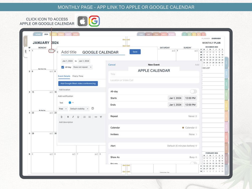Open the Default visibility dropdown
This screenshot has width=252, height=189.
point(79,109)
